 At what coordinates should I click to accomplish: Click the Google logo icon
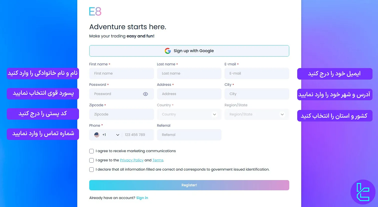coord(167,51)
